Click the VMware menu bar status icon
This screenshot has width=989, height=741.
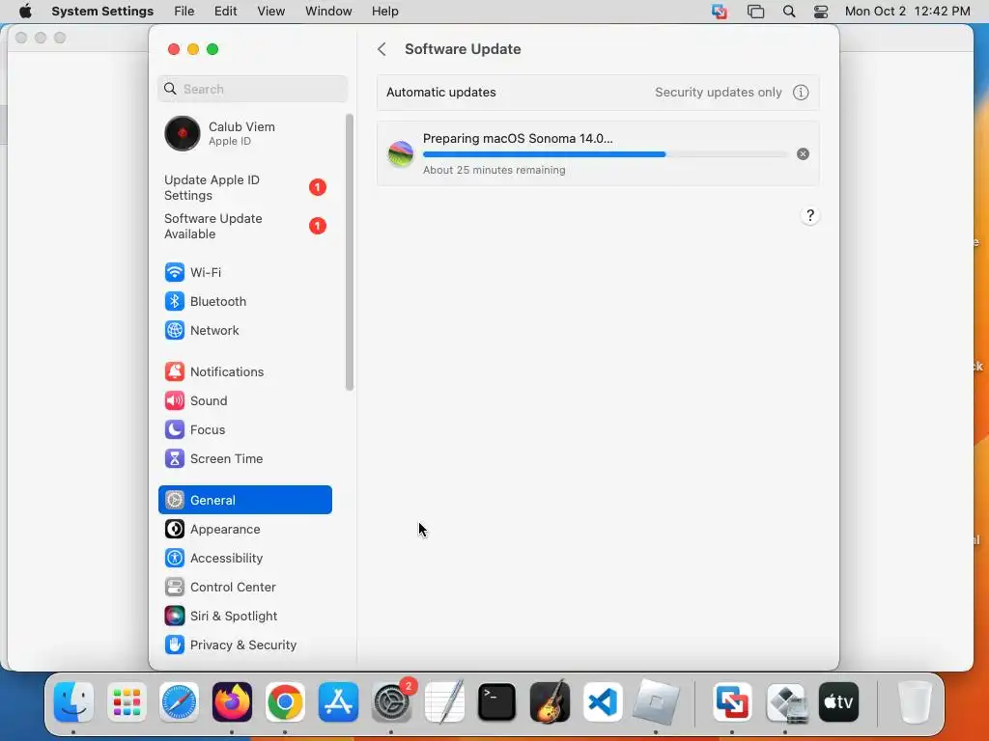720,12
